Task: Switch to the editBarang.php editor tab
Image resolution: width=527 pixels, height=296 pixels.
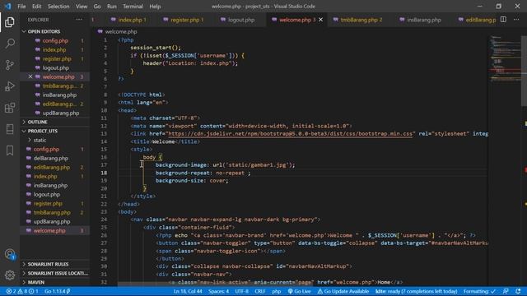Action: pyautogui.click(x=478, y=20)
